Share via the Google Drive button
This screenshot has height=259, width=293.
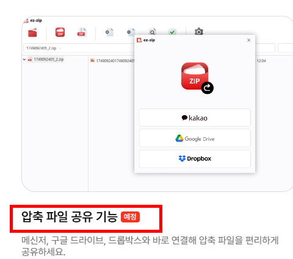(195, 138)
